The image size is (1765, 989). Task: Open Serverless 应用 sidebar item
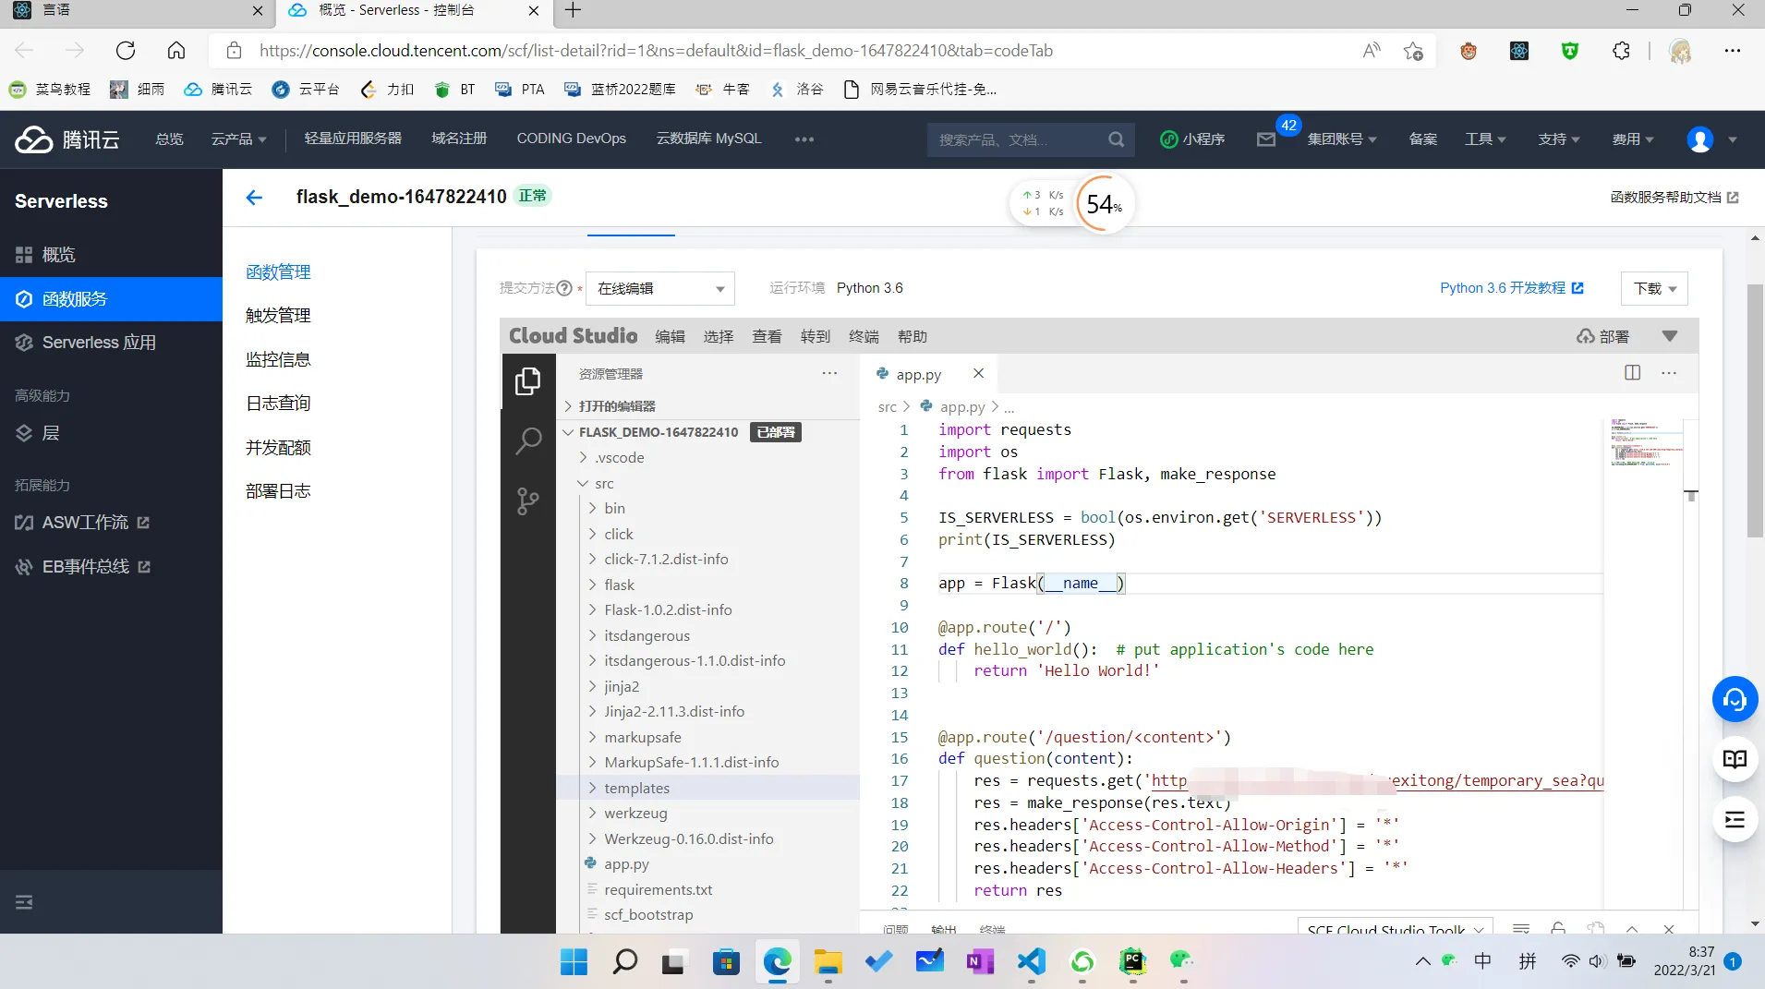point(111,343)
